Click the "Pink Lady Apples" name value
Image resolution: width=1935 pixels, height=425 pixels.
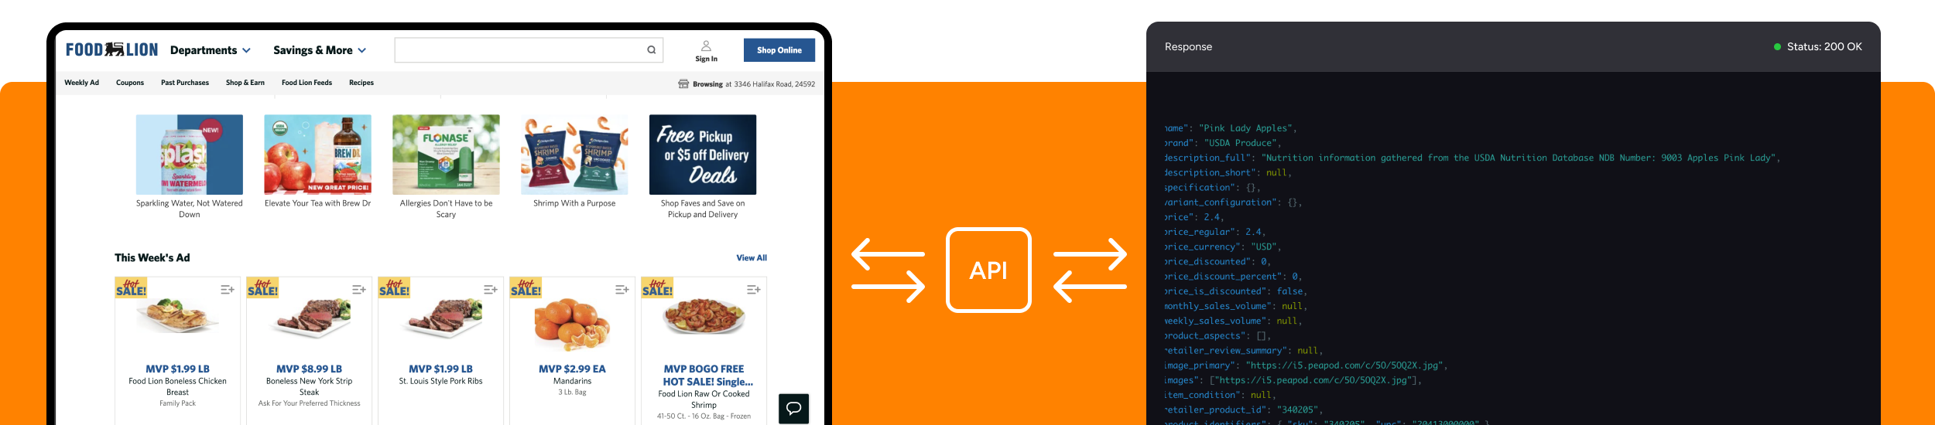click(1245, 128)
